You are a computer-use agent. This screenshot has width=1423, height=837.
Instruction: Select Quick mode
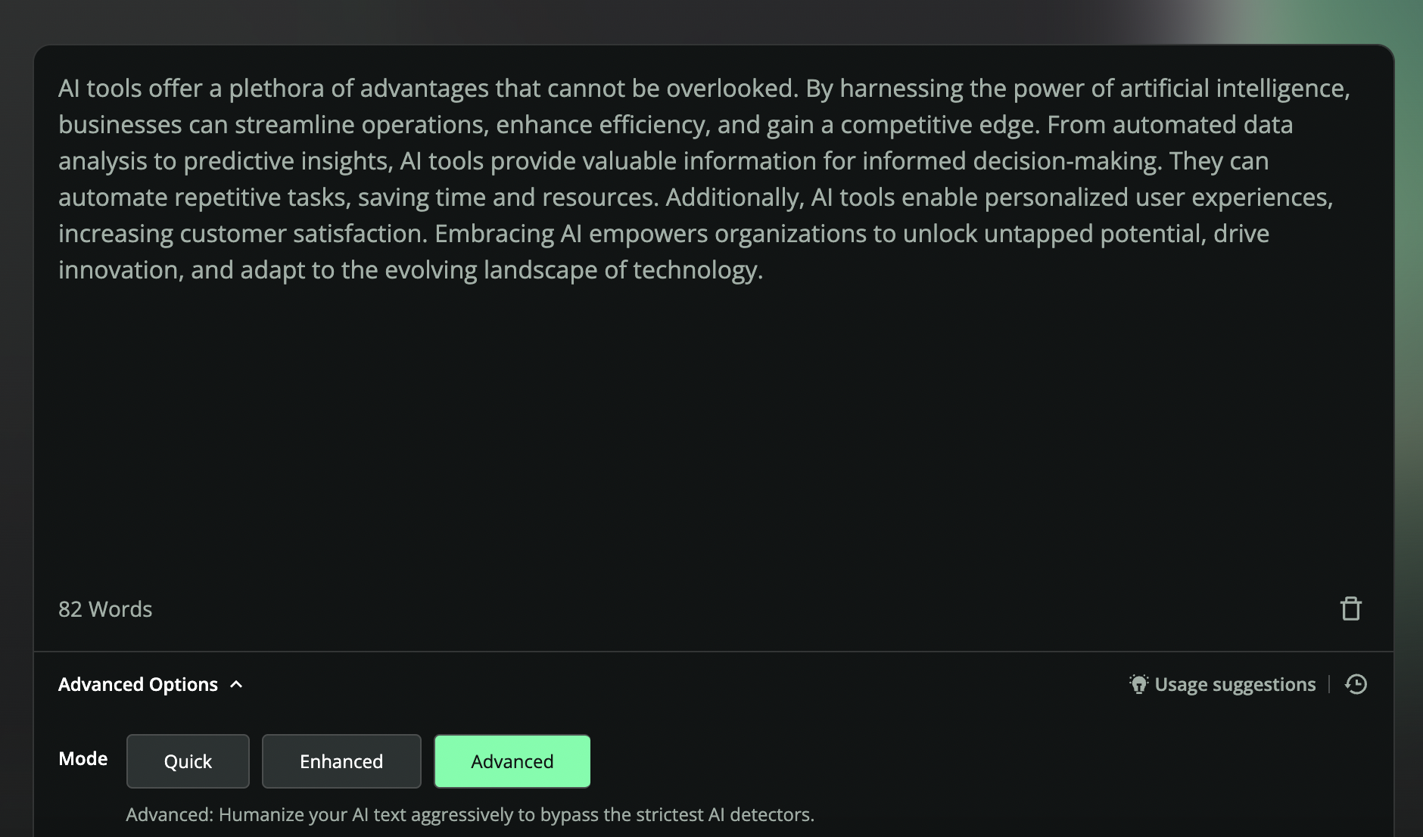click(188, 761)
